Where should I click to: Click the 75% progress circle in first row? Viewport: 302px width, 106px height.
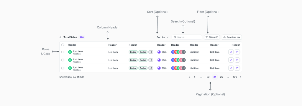159,52
